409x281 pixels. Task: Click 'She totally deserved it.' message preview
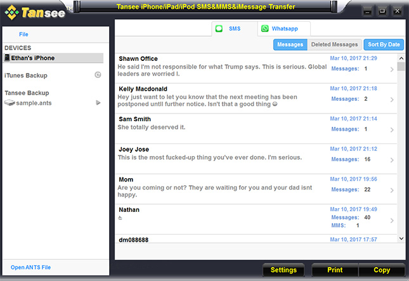(152, 127)
